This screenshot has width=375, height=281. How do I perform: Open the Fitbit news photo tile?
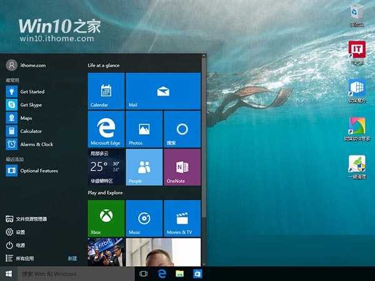(x=106, y=252)
